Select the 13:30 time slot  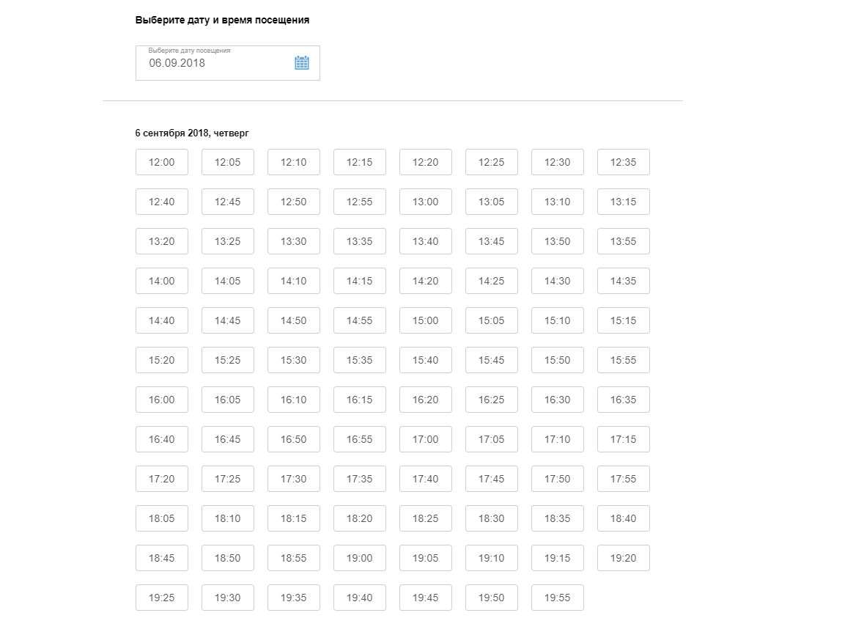(x=294, y=241)
